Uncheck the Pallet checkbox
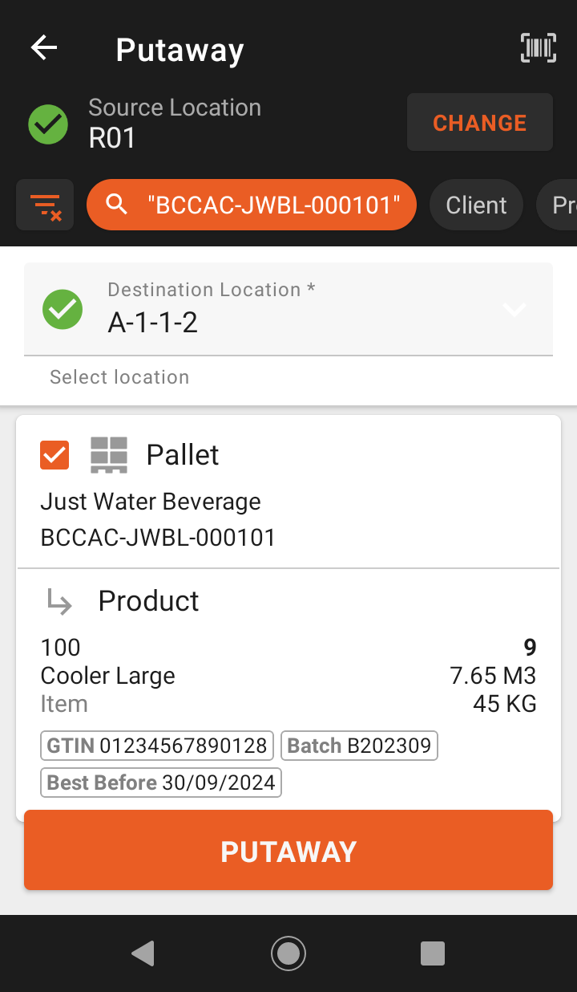 point(54,455)
